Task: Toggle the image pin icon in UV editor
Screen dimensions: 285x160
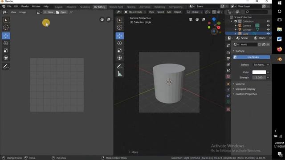Action: pos(71,12)
